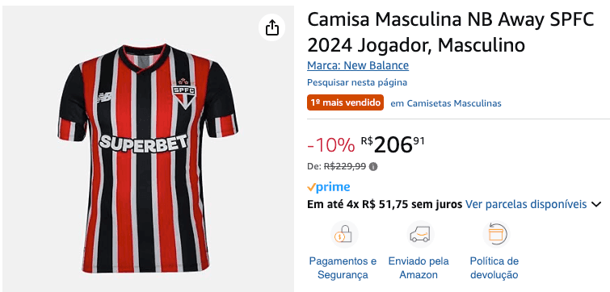
Task: Open Enviado pela Amazon text link
Action: click(419, 268)
